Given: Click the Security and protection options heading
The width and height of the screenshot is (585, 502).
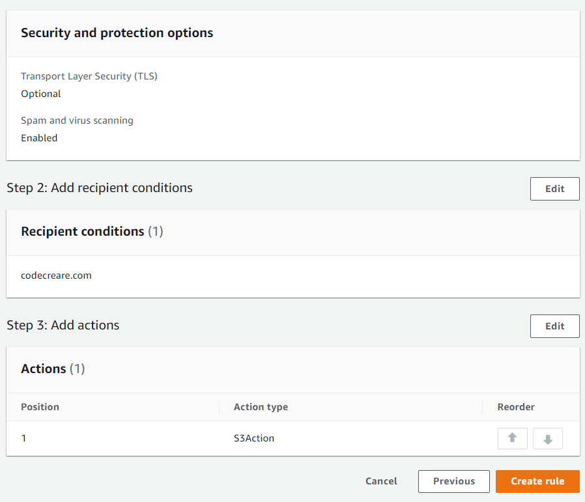Looking at the screenshot, I should 117,33.
